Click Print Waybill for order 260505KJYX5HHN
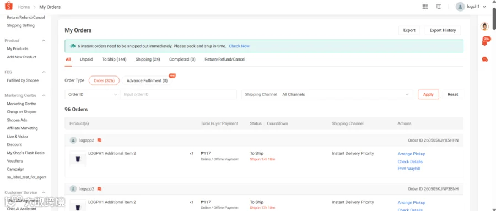This screenshot has width=496, height=211. point(409,169)
